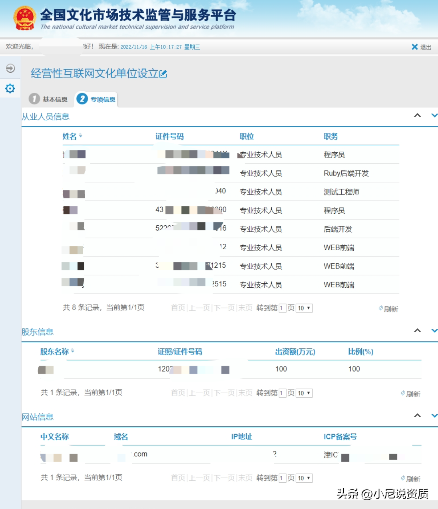438x509 pixels.
Task: Click page number field in employee pagination
Action: (x=282, y=308)
